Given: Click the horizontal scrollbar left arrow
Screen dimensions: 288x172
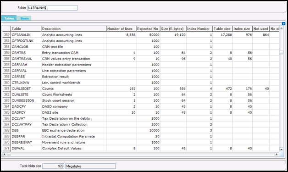Looking at the screenshot, I should point(4,154).
